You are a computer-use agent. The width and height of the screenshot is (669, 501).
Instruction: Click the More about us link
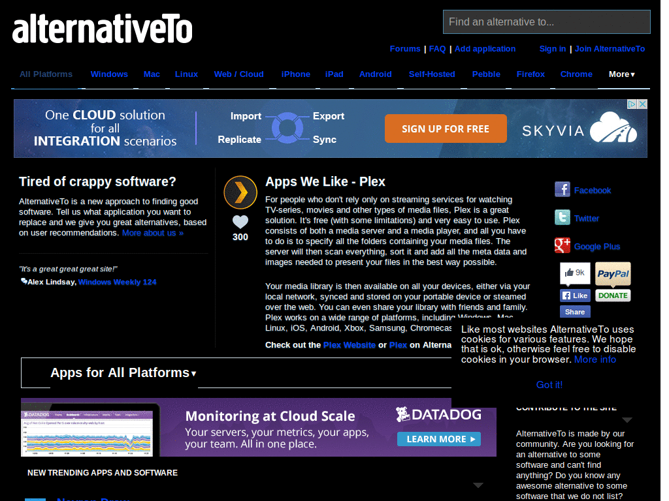click(153, 233)
